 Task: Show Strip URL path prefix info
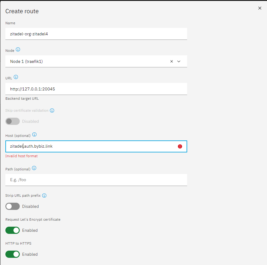click(x=44, y=196)
